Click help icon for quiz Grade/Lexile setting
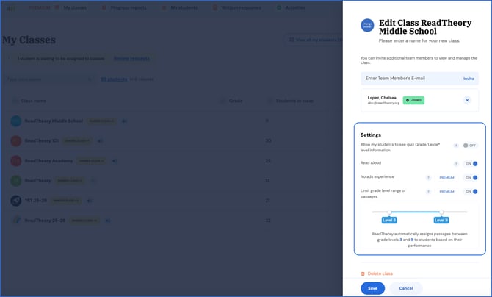Screen dimensions: 492x297 456,146
